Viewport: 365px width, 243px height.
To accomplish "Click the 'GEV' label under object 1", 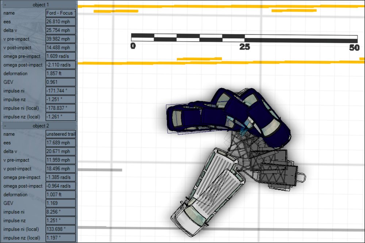I will (x=8, y=82).
